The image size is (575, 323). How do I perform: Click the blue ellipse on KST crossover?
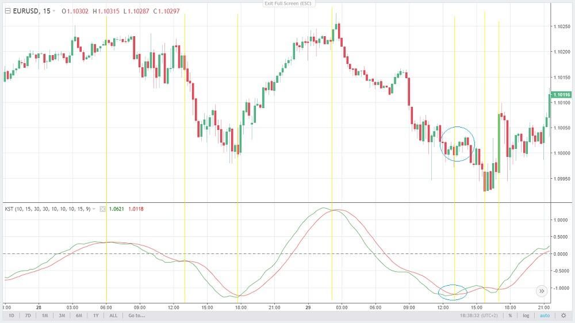(x=453, y=292)
